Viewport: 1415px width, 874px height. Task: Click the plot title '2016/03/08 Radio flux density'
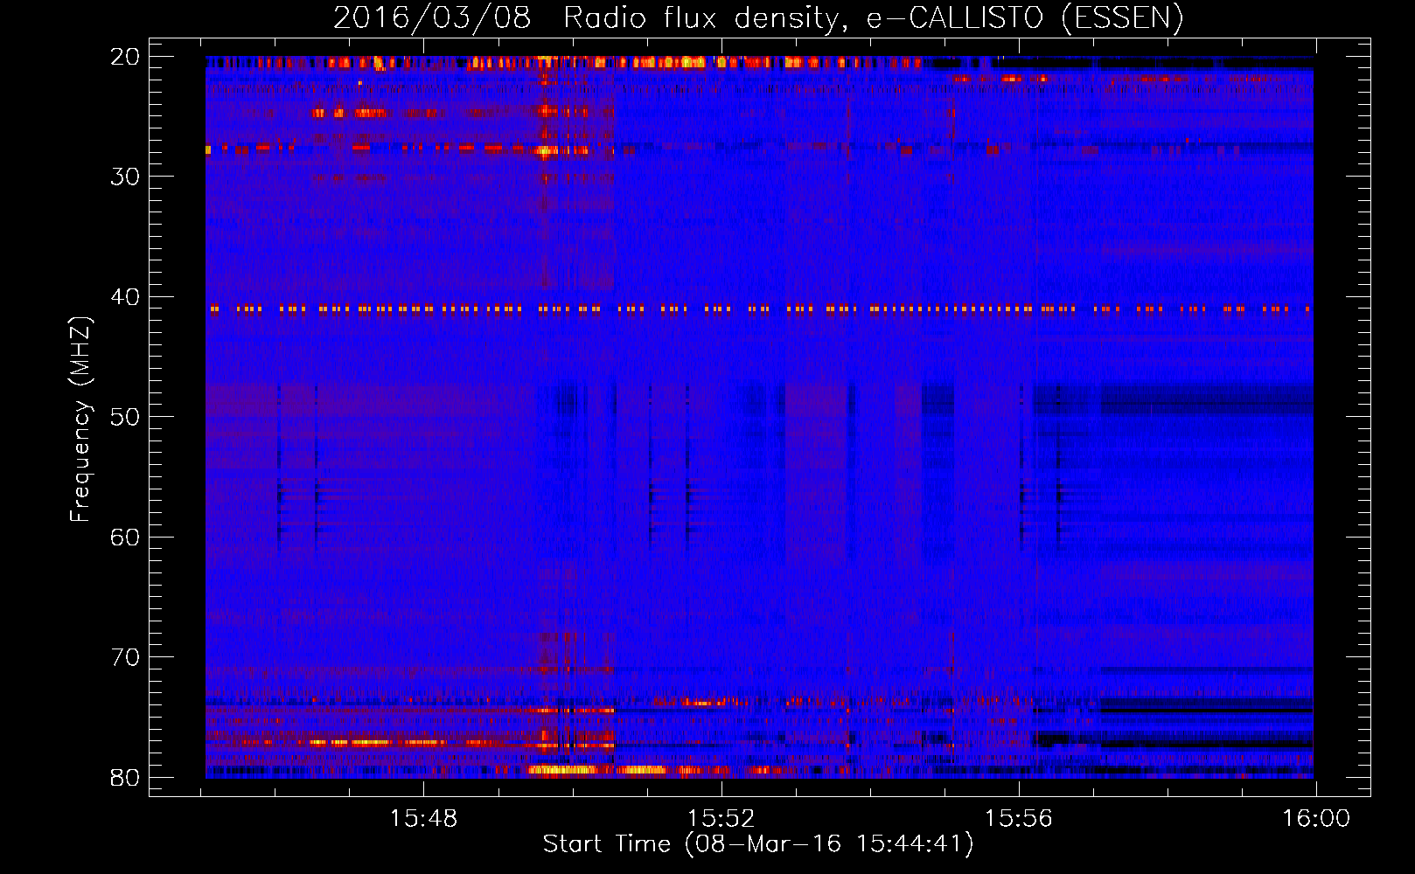coord(758,17)
